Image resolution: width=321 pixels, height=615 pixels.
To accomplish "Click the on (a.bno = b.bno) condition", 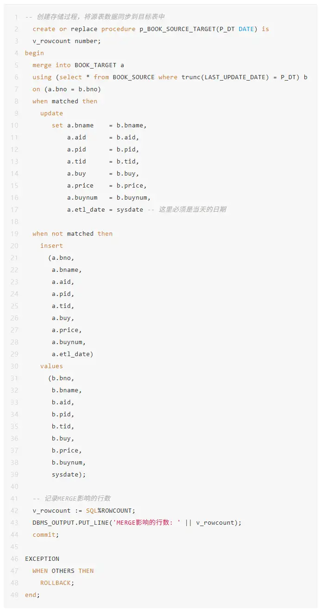I will pyautogui.click(x=66, y=89).
